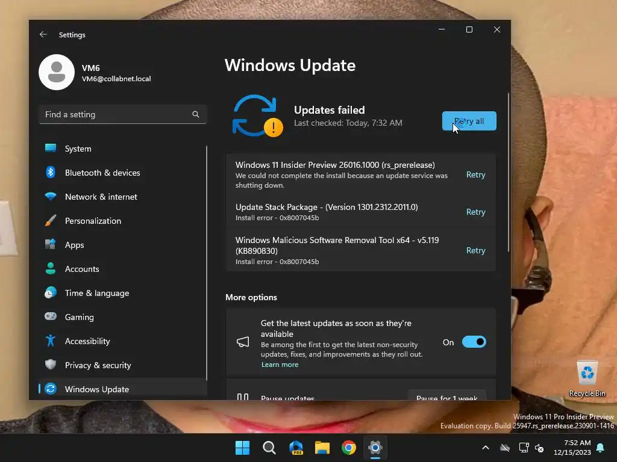The width and height of the screenshot is (617, 462).
Task: Launch Google Chrome from taskbar
Action: (x=349, y=448)
